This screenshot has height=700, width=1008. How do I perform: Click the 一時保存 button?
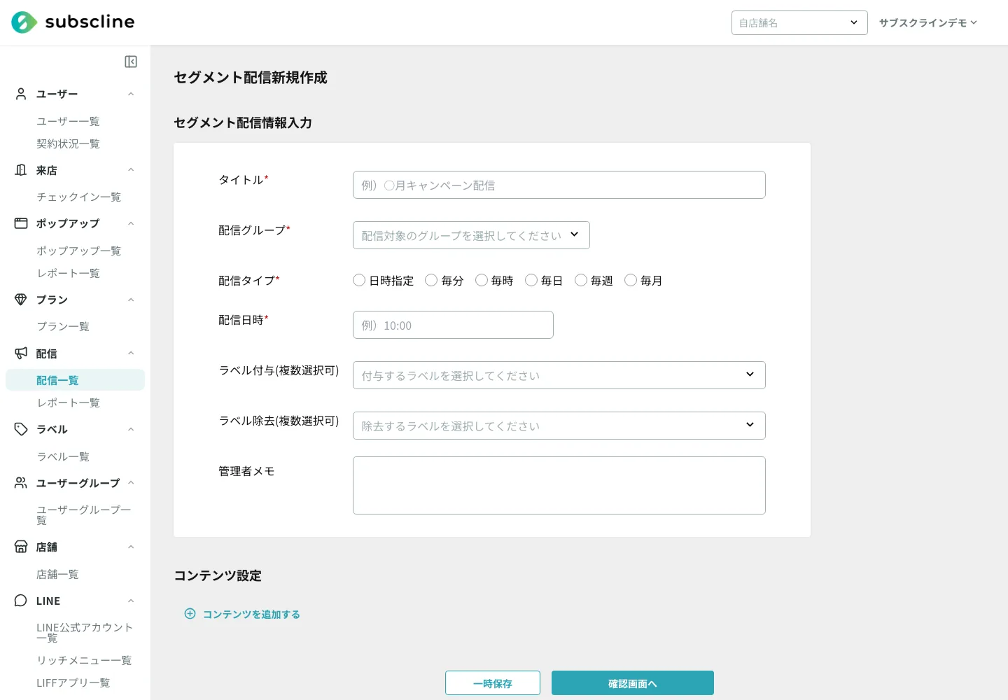[x=493, y=683]
